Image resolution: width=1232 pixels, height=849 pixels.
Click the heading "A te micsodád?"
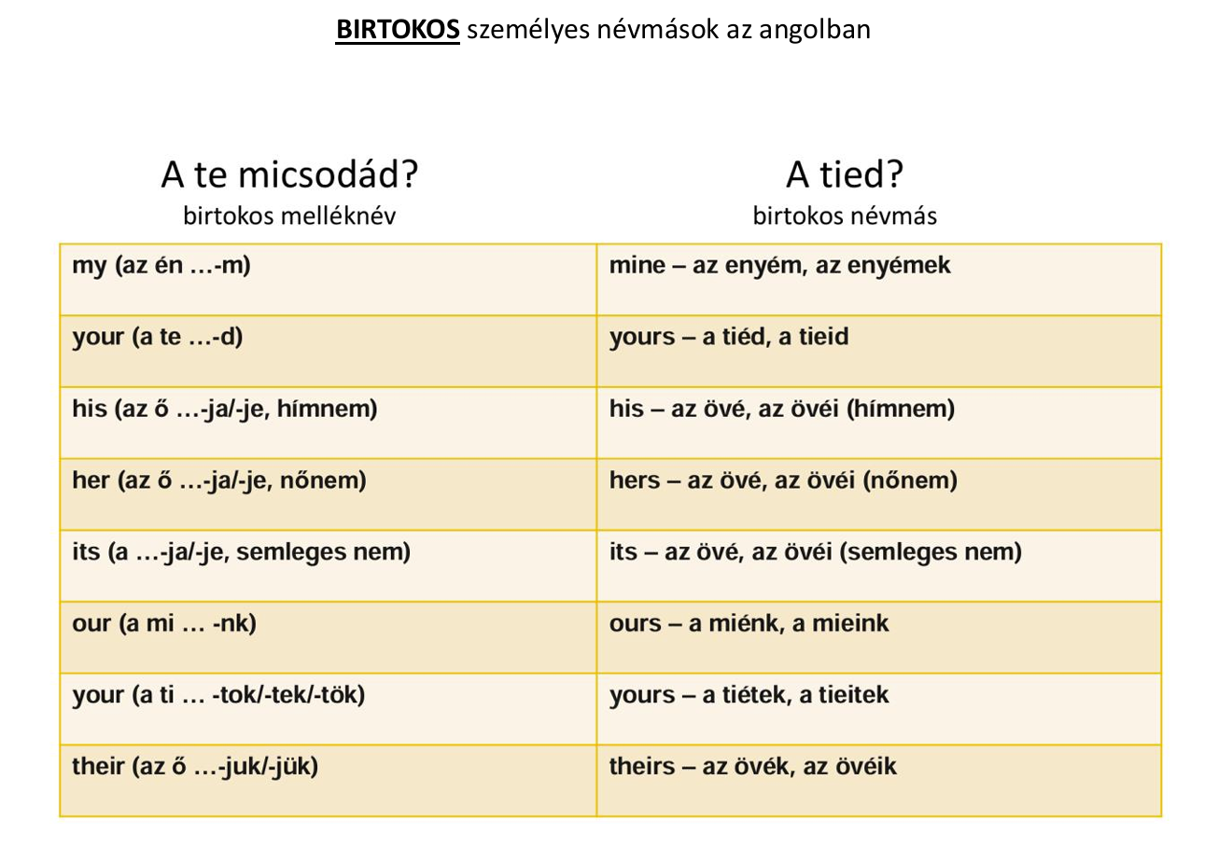coord(289,174)
